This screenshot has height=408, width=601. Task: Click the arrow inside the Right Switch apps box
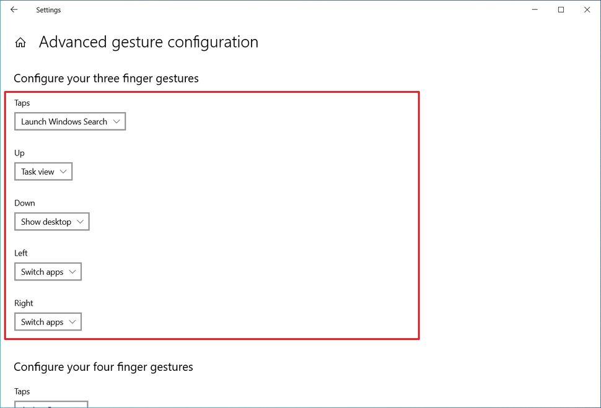[x=73, y=321]
